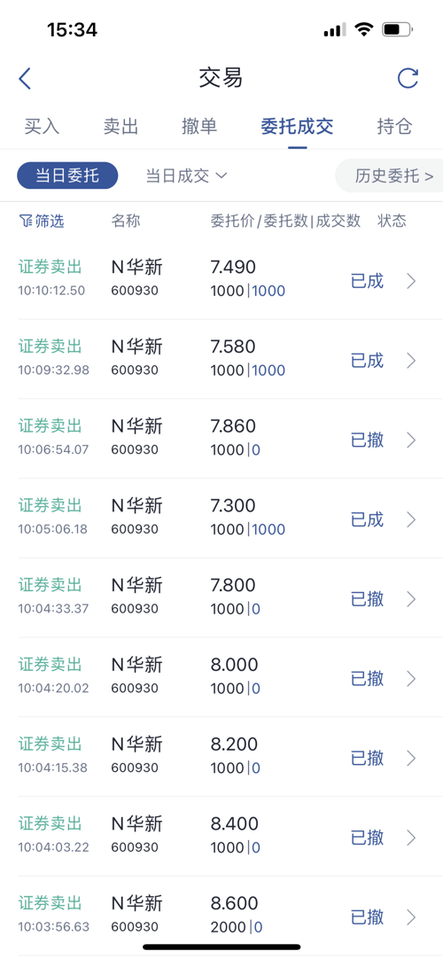This screenshot has height=959, width=443.
Task: Open details chevron for 7.860 order
Action: pos(411,440)
